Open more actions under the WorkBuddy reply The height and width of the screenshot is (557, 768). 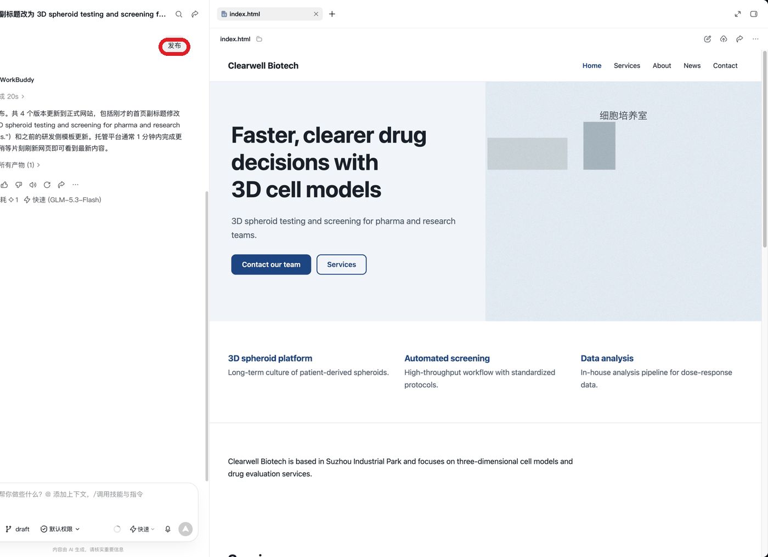pos(76,185)
